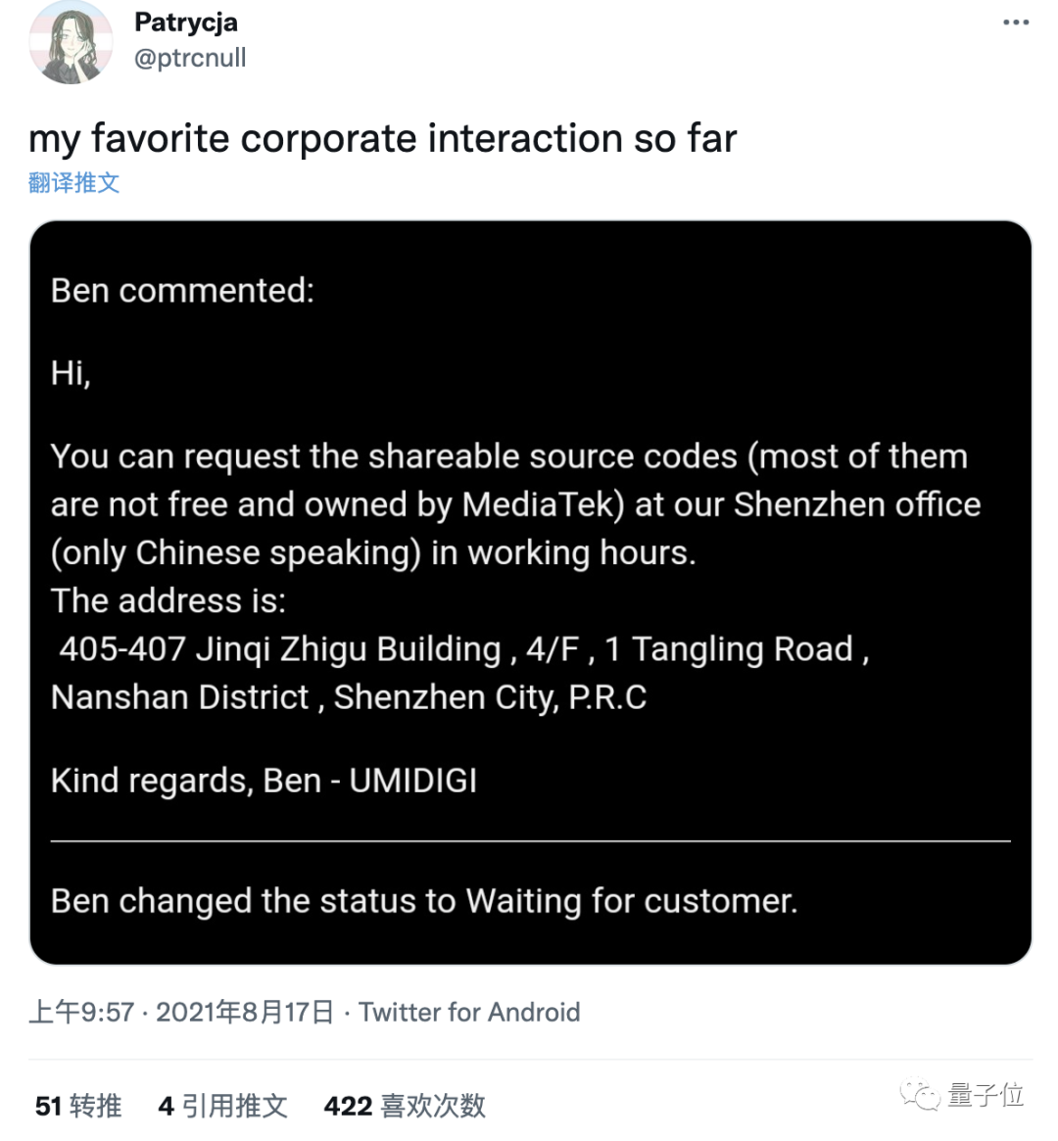Click the Twitter for Android source label
This screenshot has height=1141, width=1058.
coord(469,1012)
